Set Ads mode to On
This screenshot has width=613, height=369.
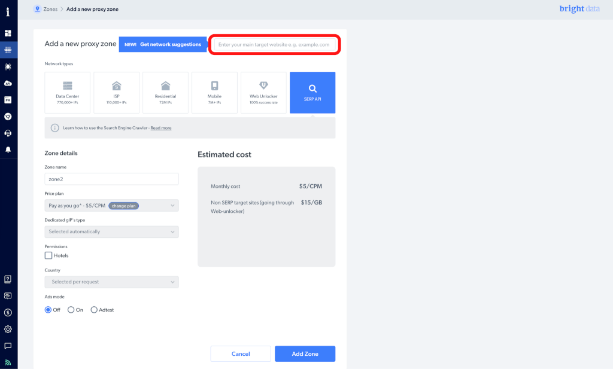(71, 310)
